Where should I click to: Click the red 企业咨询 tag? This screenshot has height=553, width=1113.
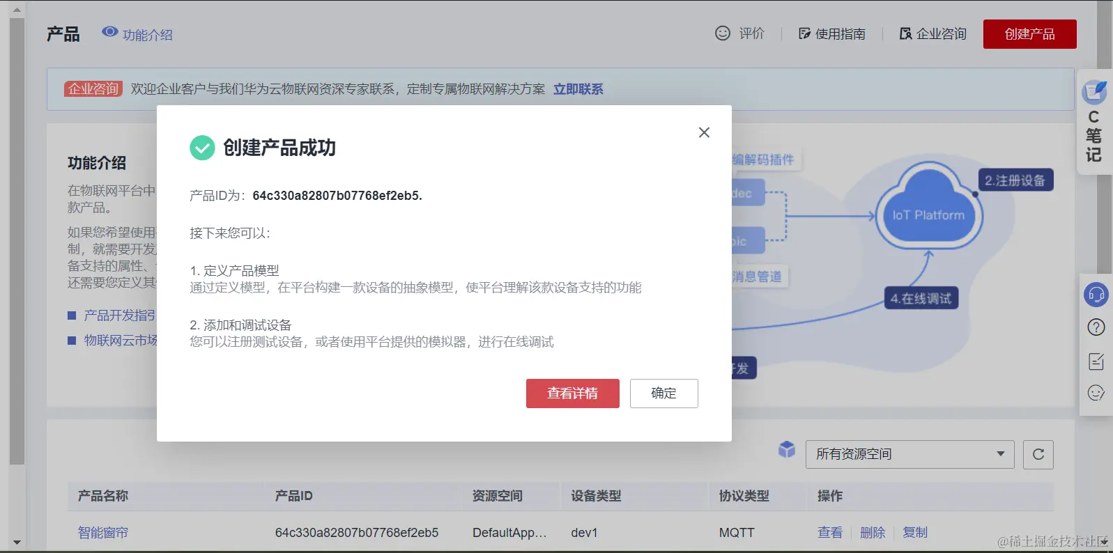93,89
